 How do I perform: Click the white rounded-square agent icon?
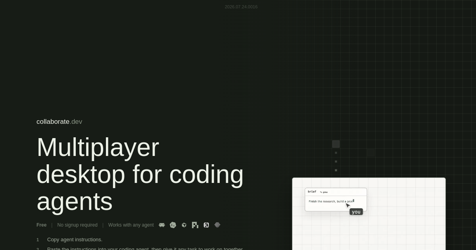coord(206,225)
